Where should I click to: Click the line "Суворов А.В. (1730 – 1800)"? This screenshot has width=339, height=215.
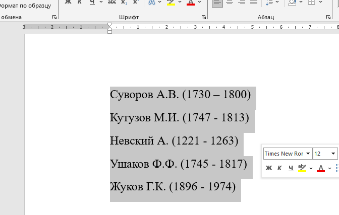(x=180, y=95)
